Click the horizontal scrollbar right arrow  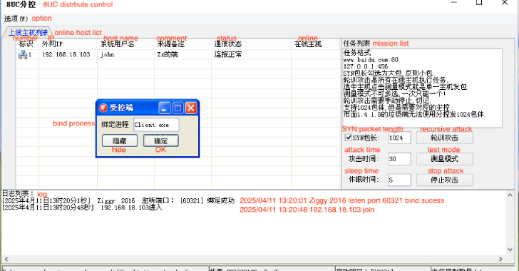(500, 259)
